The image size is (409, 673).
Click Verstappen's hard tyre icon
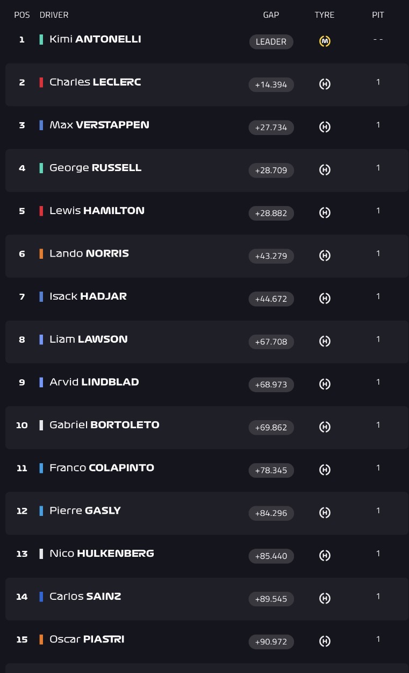pyautogui.click(x=325, y=127)
